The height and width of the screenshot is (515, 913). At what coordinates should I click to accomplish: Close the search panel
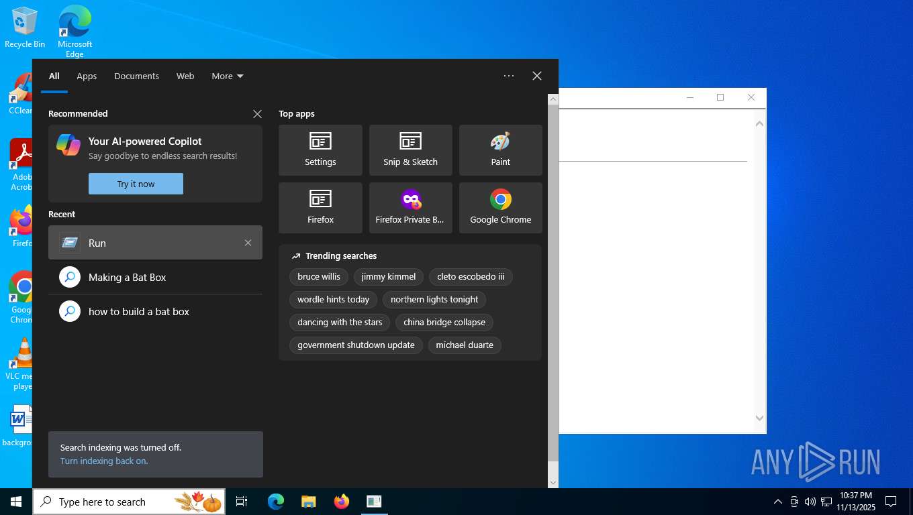click(537, 76)
